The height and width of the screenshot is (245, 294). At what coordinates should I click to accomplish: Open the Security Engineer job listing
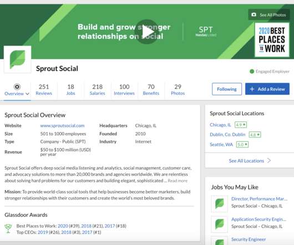click(x=249, y=239)
